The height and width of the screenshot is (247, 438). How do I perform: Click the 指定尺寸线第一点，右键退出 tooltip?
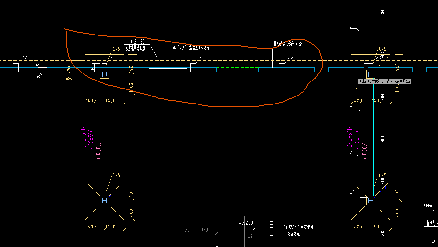pos(385,81)
